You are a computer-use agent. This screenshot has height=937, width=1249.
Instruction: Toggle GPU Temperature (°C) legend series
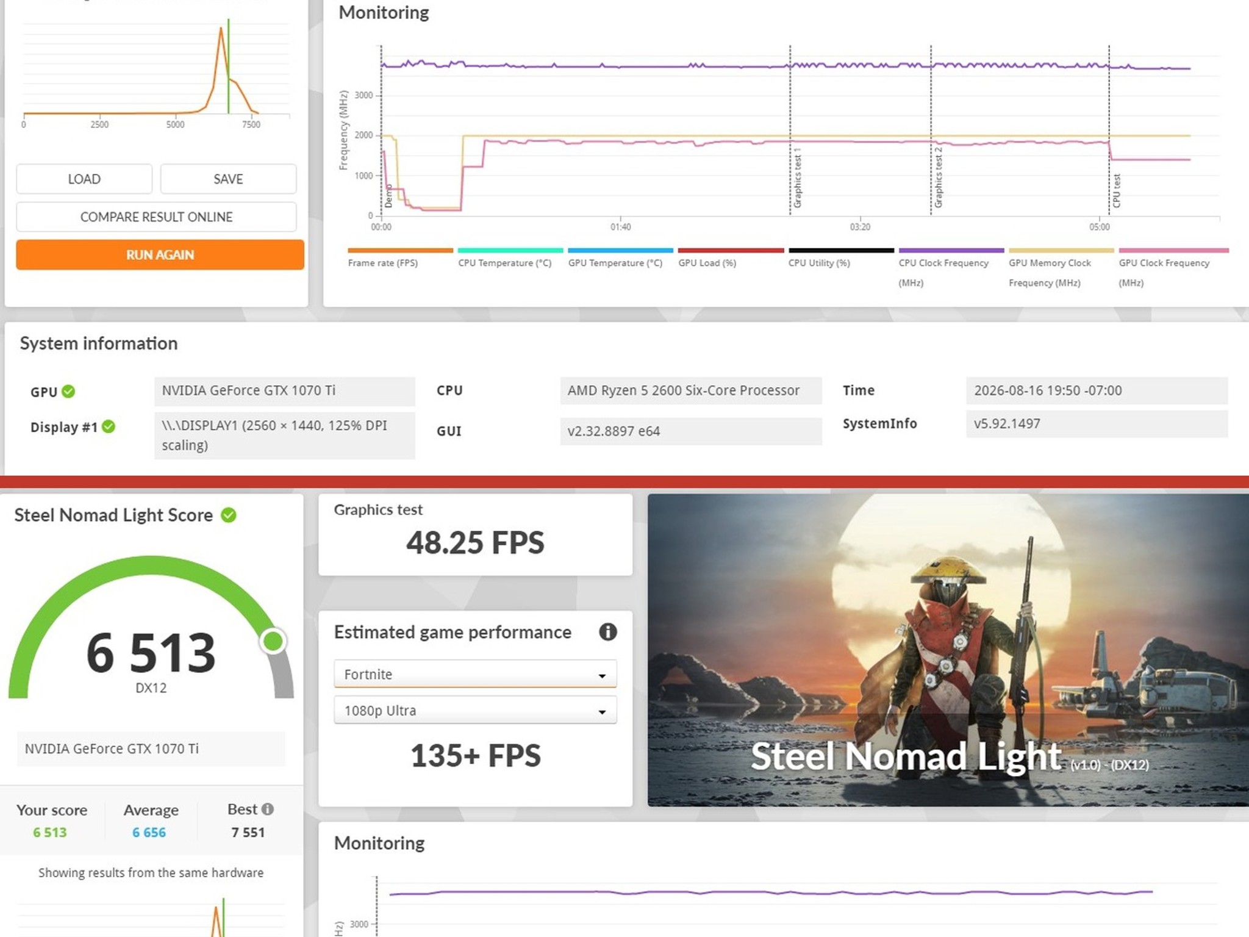(x=620, y=259)
